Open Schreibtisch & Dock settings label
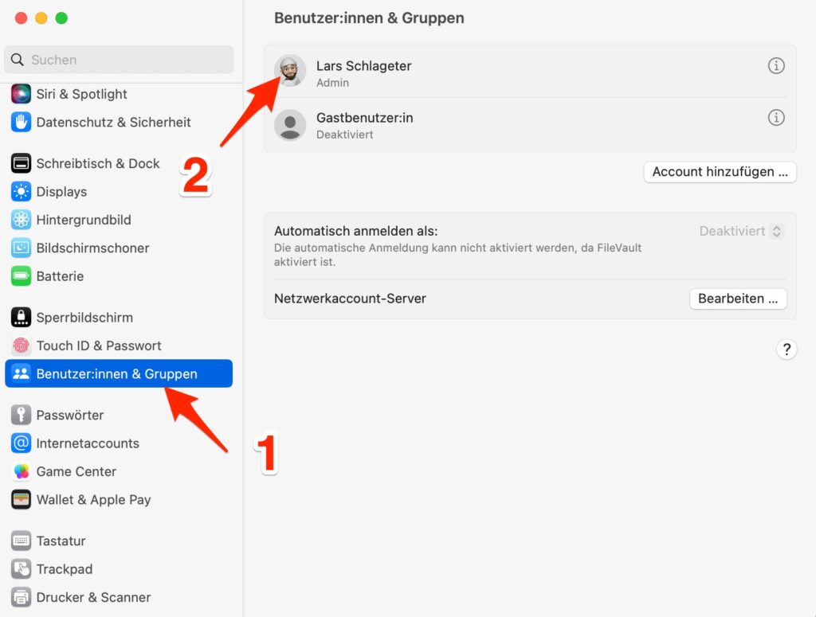The width and height of the screenshot is (816, 617). click(98, 163)
